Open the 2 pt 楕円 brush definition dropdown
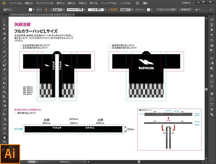Screen dimensions: 216x164 105,10
